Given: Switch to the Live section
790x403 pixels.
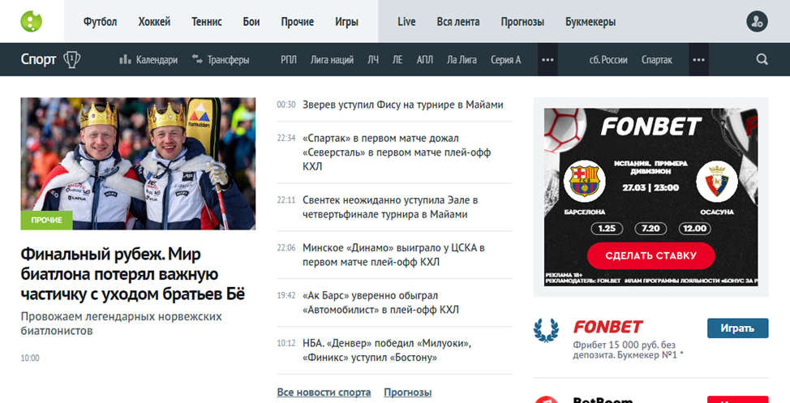Looking at the screenshot, I should coord(406,22).
